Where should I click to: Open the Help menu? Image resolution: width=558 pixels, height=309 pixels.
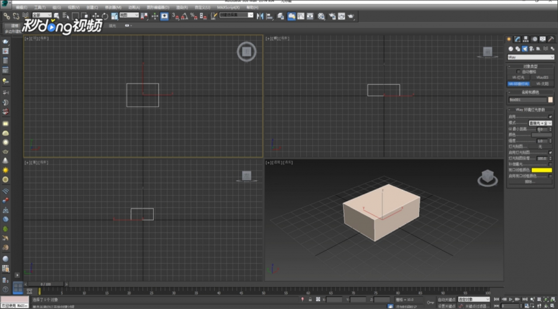[252, 7]
